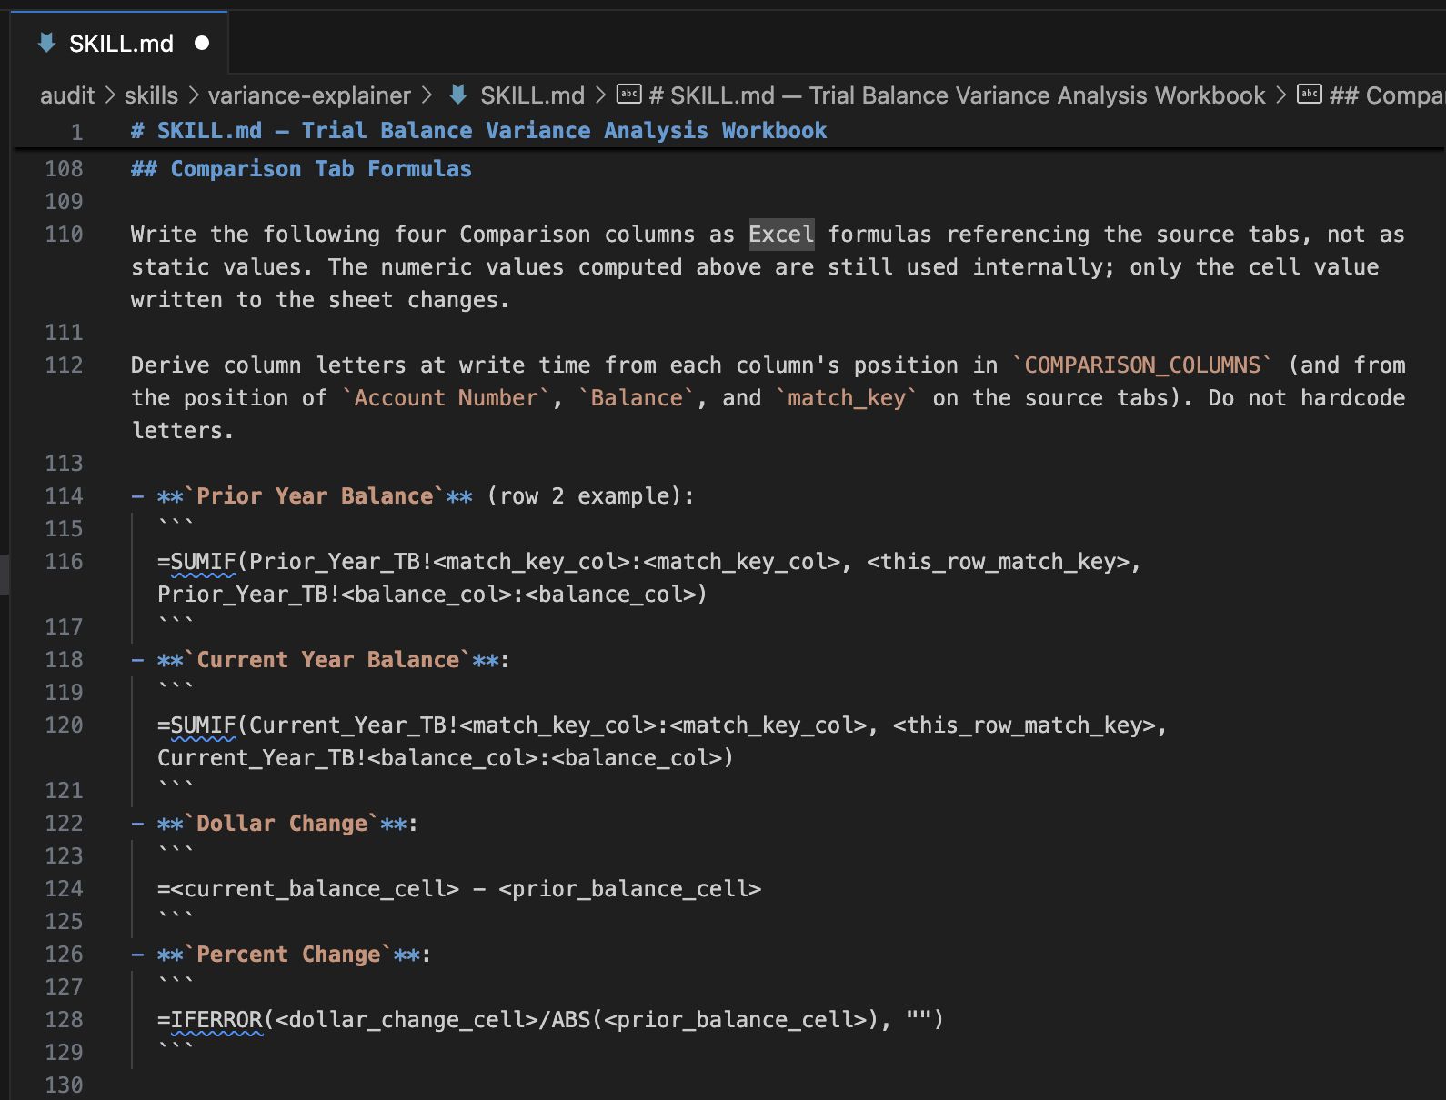Click the symbol icon before # SKILL.md breadcrumb
Viewport: 1446px width, 1100px height.
(628, 94)
